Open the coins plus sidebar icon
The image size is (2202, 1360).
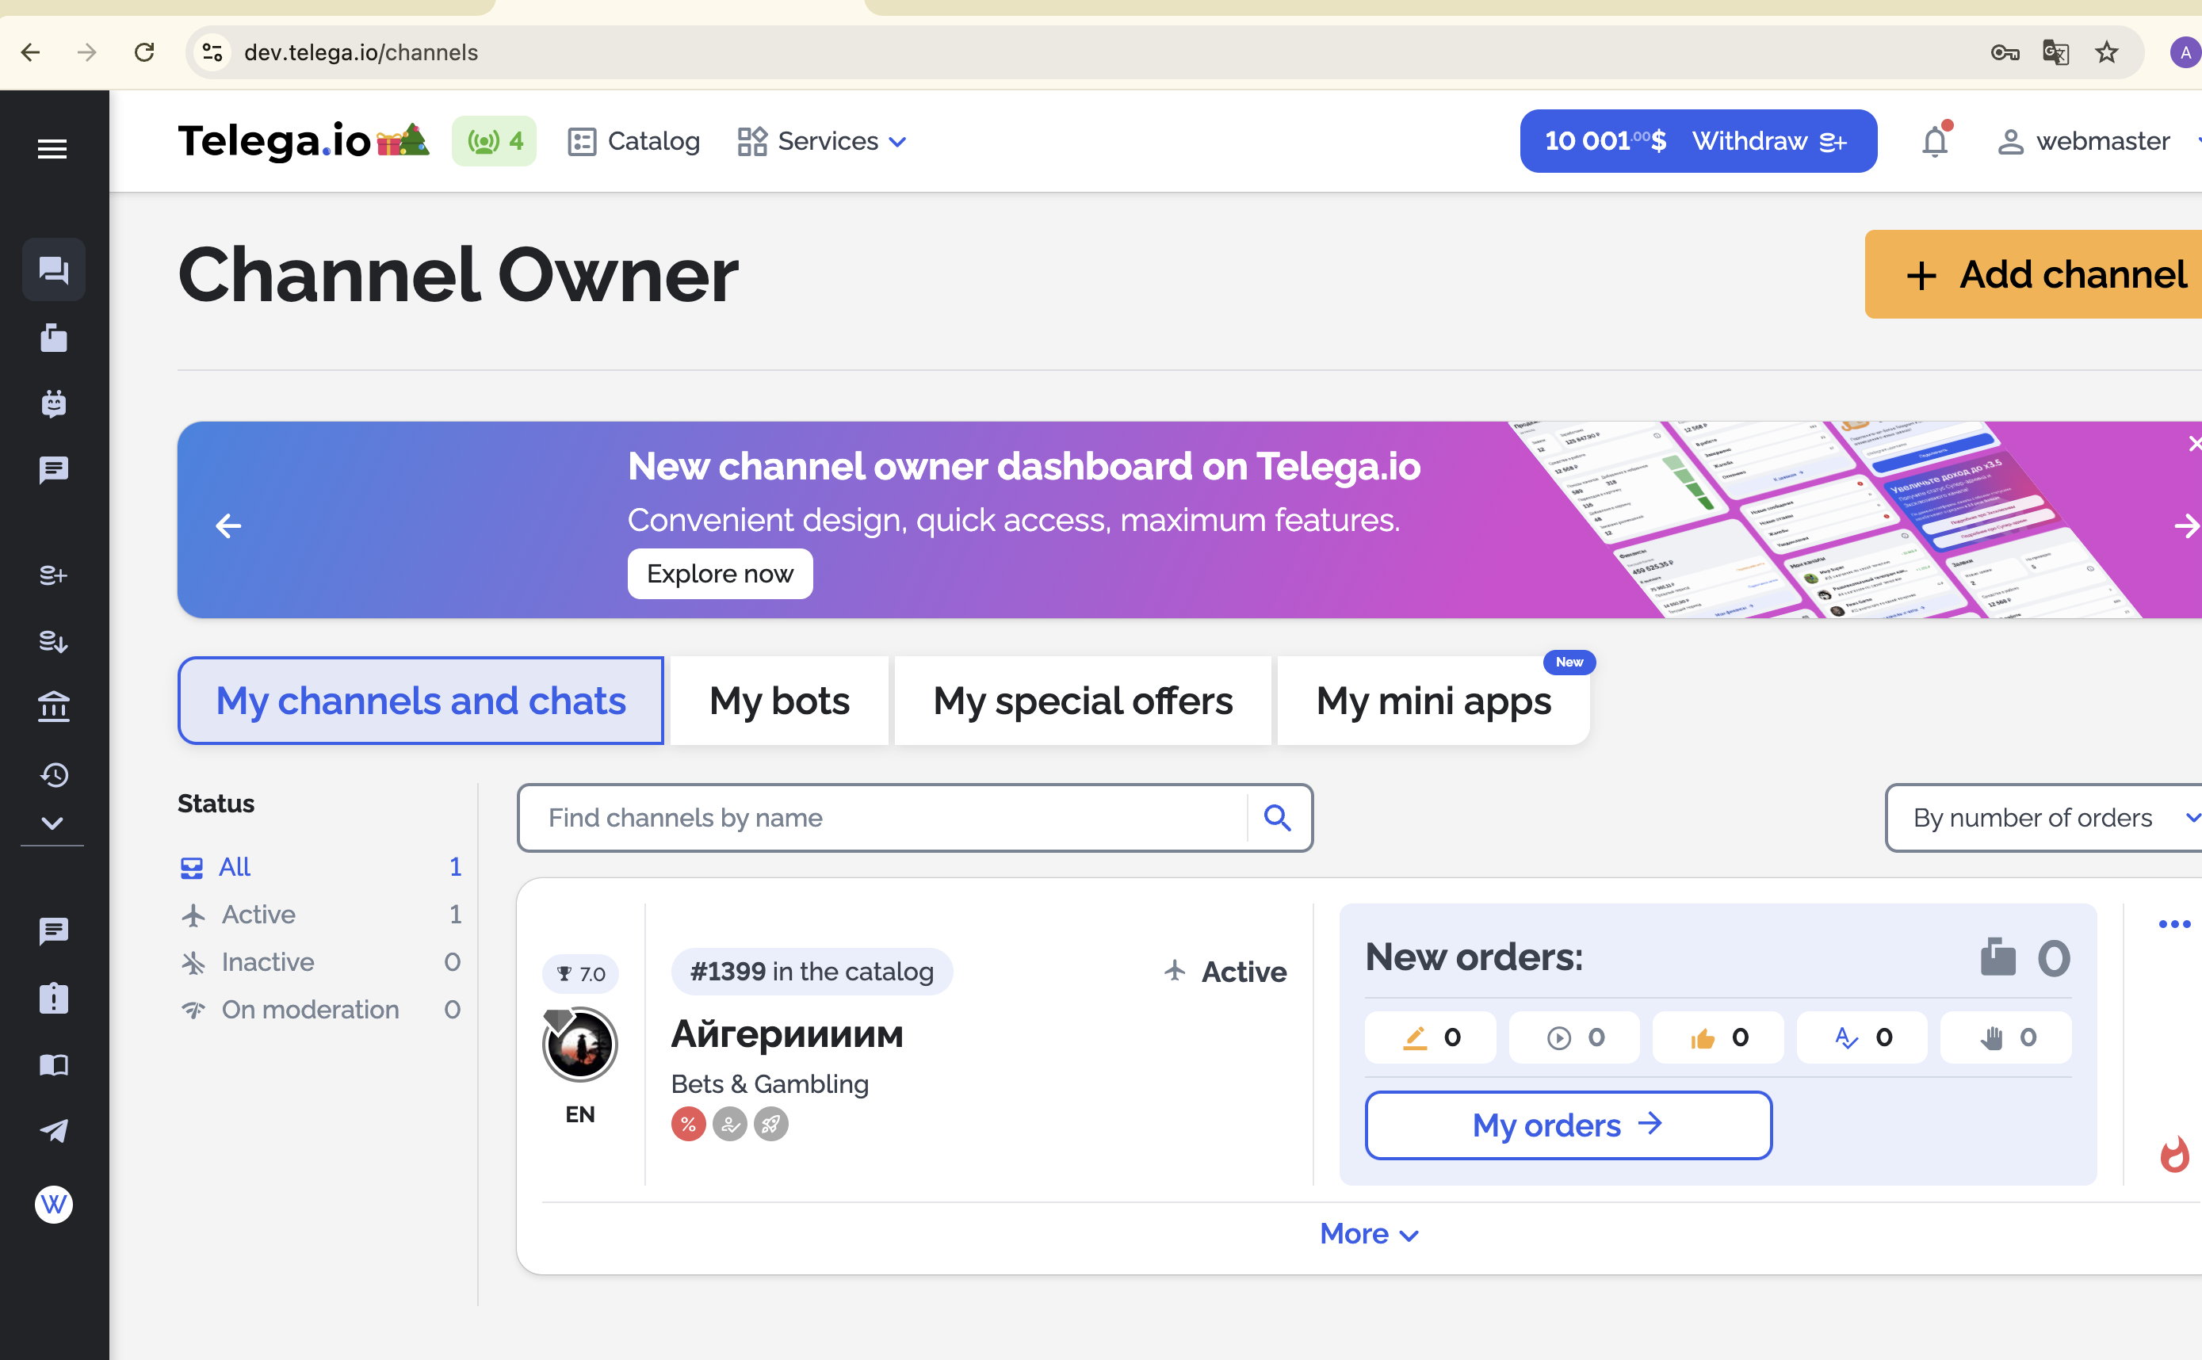pos(53,575)
